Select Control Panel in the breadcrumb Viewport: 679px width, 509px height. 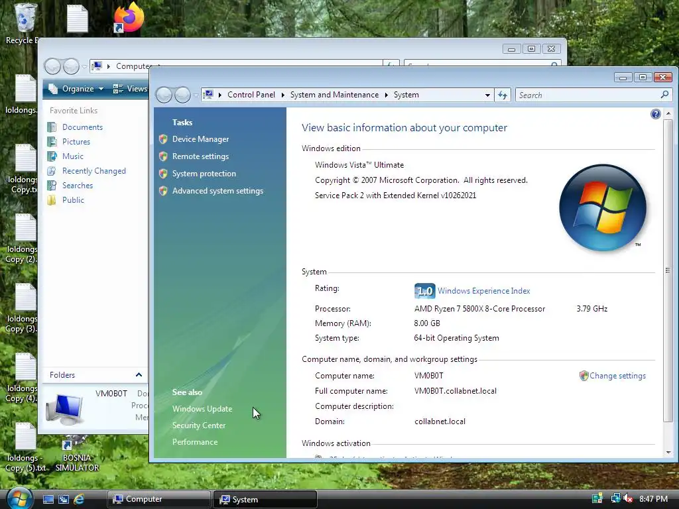pos(251,95)
